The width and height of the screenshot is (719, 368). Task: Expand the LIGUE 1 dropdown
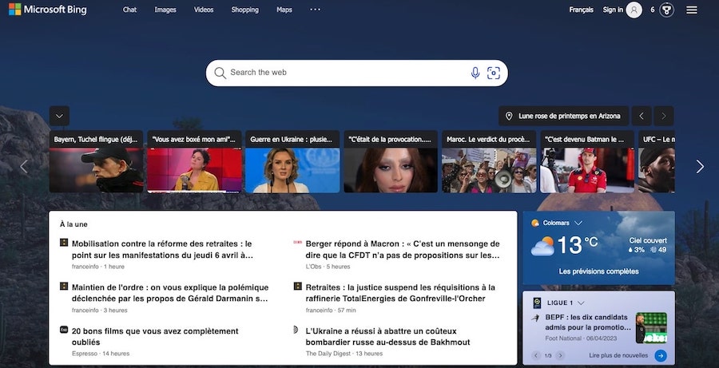point(581,303)
